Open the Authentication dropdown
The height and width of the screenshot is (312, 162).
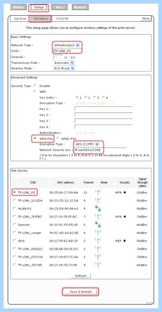click(x=88, y=133)
